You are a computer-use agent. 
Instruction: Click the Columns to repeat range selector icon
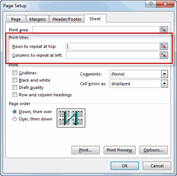coord(164,55)
